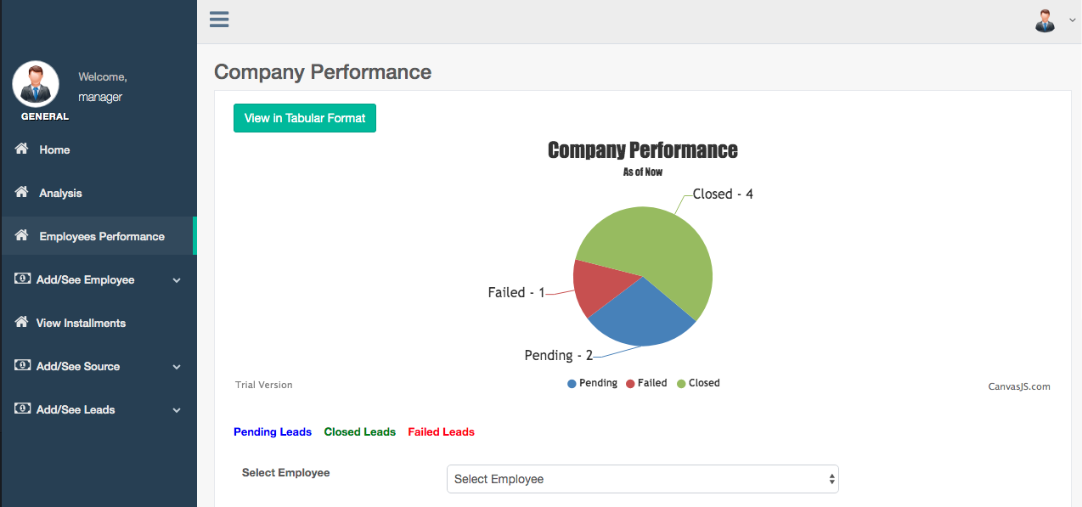This screenshot has height=507, width=1082.
Task: Expand the Add/See Employee submenu chevron
Action: (x=177, y=280)
